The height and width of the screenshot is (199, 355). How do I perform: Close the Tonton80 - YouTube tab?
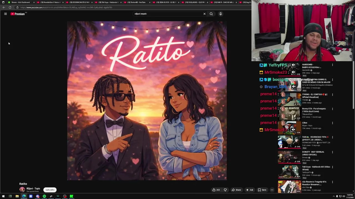(x=150, y=2)
